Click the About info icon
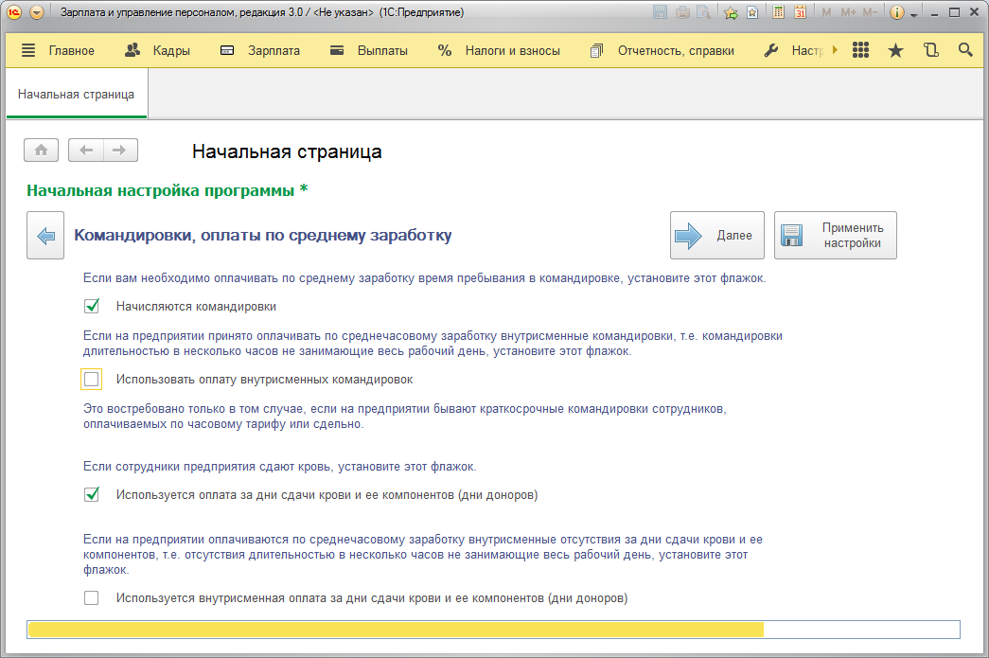This screenshot has height=658, width=989. pyautogui.click(x=896, y=12)
